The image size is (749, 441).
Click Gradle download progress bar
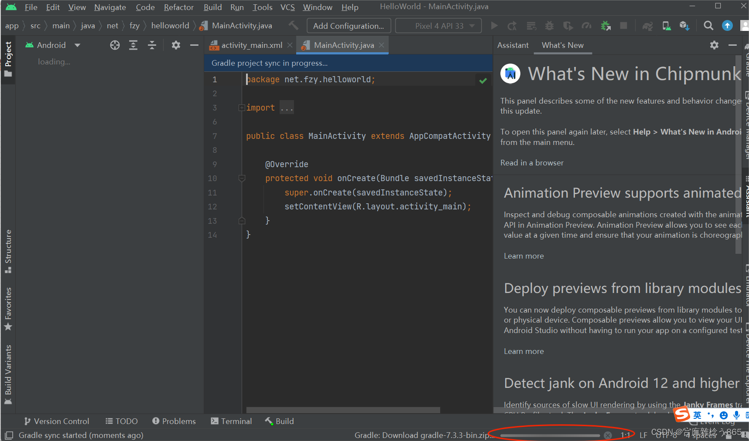550,435
